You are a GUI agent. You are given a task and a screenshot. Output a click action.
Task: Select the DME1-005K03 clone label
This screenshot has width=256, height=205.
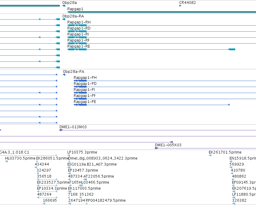(x=168, y=145)
